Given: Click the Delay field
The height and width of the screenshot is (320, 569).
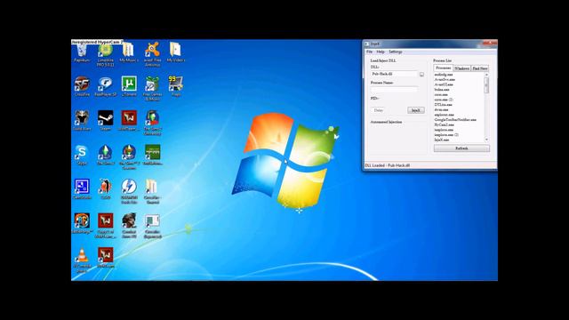Looking at the screenshot, I should (x=378, y=110).
